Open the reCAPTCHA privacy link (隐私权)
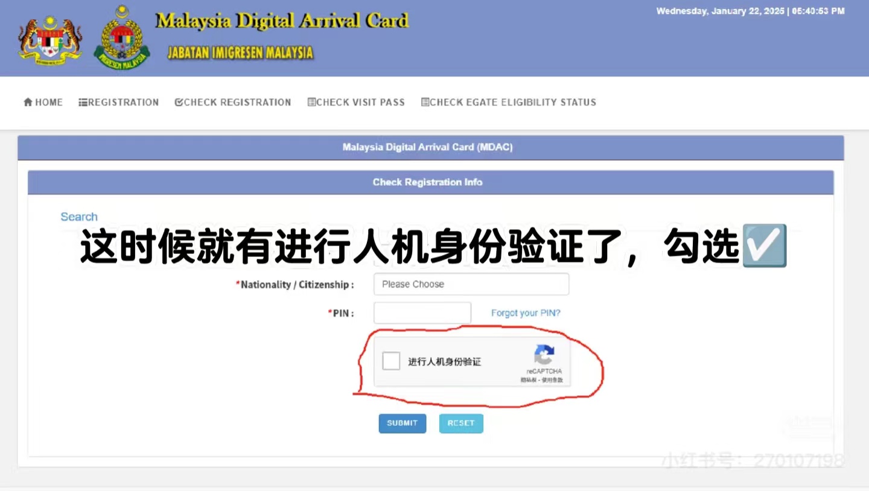 pos(529,381)
